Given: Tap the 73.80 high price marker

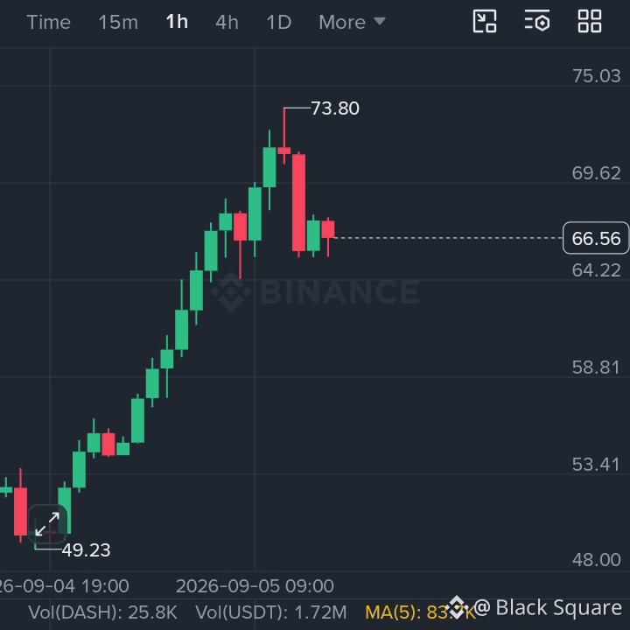Looking at the screenshot, I should coord(335,108).
